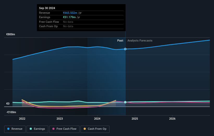The width and height of the screenshot is (214, 136).
Task: Toggle the Cash From Op legend series
Action: (x=95, y=129)
